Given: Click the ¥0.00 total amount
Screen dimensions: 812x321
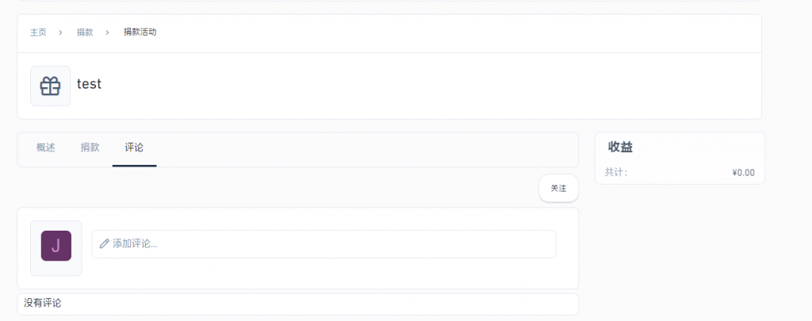Looking at the screenshot, I should (x=743, y=173).
